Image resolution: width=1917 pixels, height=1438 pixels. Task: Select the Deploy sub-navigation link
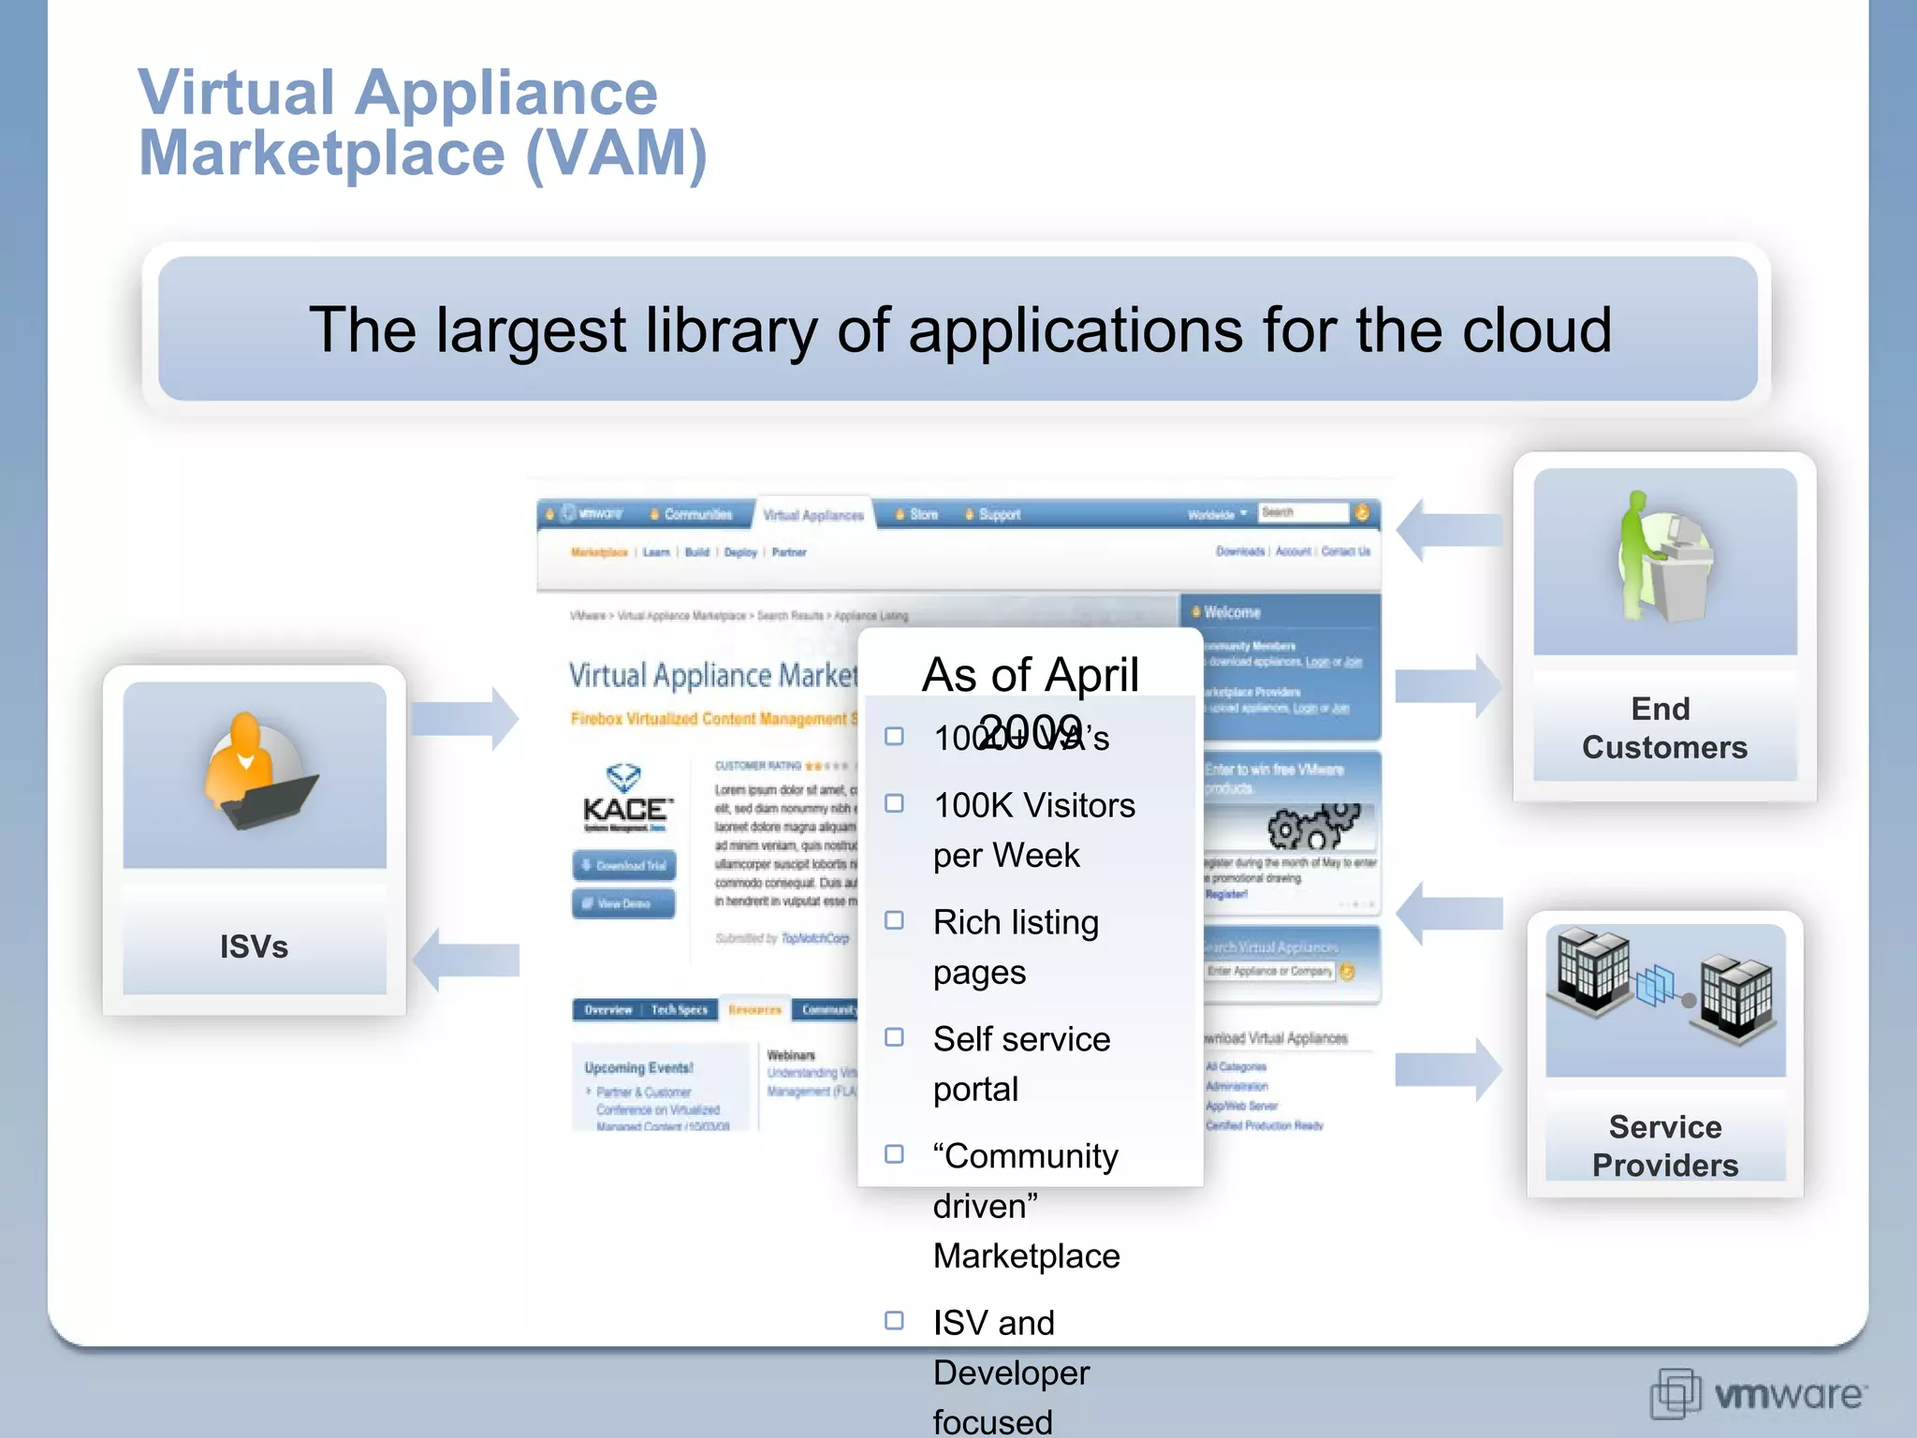(x=740, y=552)
